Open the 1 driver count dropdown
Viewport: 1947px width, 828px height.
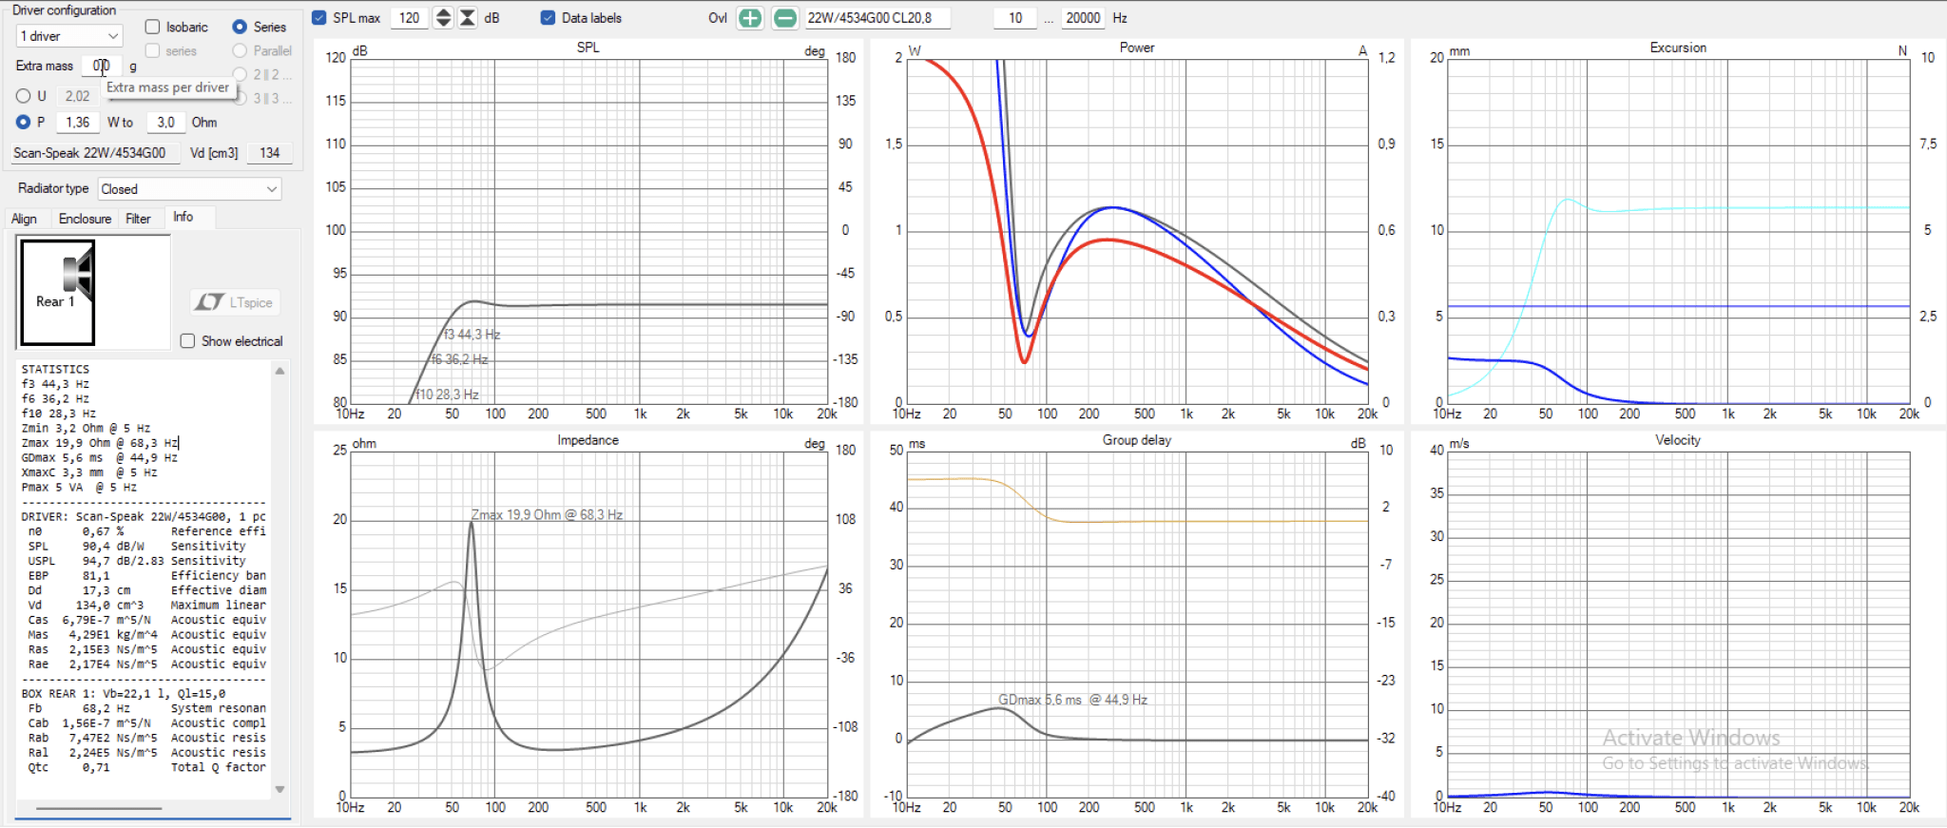[69, 36]
